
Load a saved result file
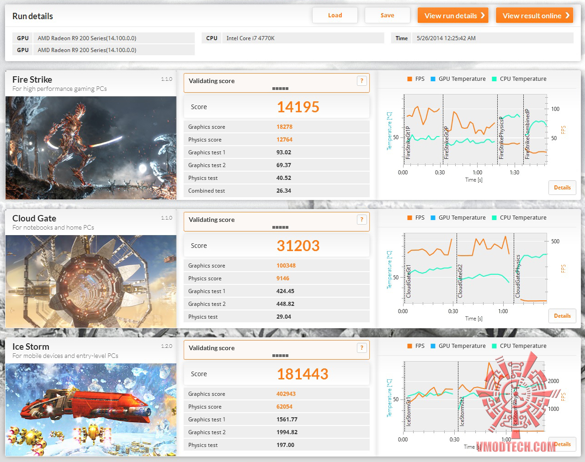pyautogui.click(x=335, y=15)
